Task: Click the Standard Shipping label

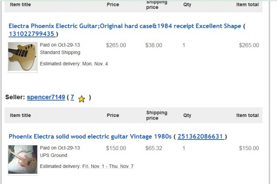Action: point(60,53)
